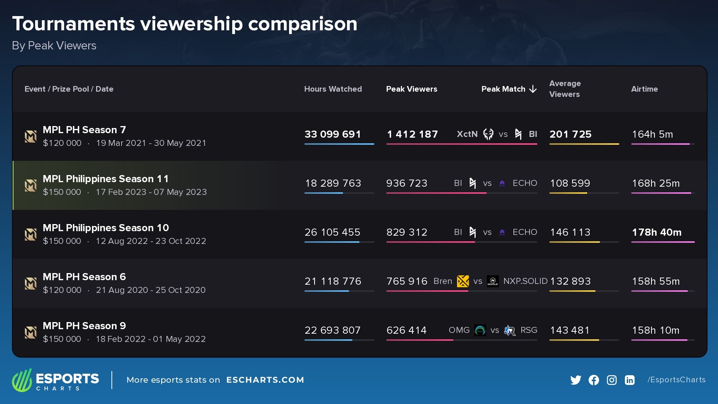Open MPL Philippines Season 11 event title
Viewport: 718px width, 404px height.
click(x=105, y=179)
